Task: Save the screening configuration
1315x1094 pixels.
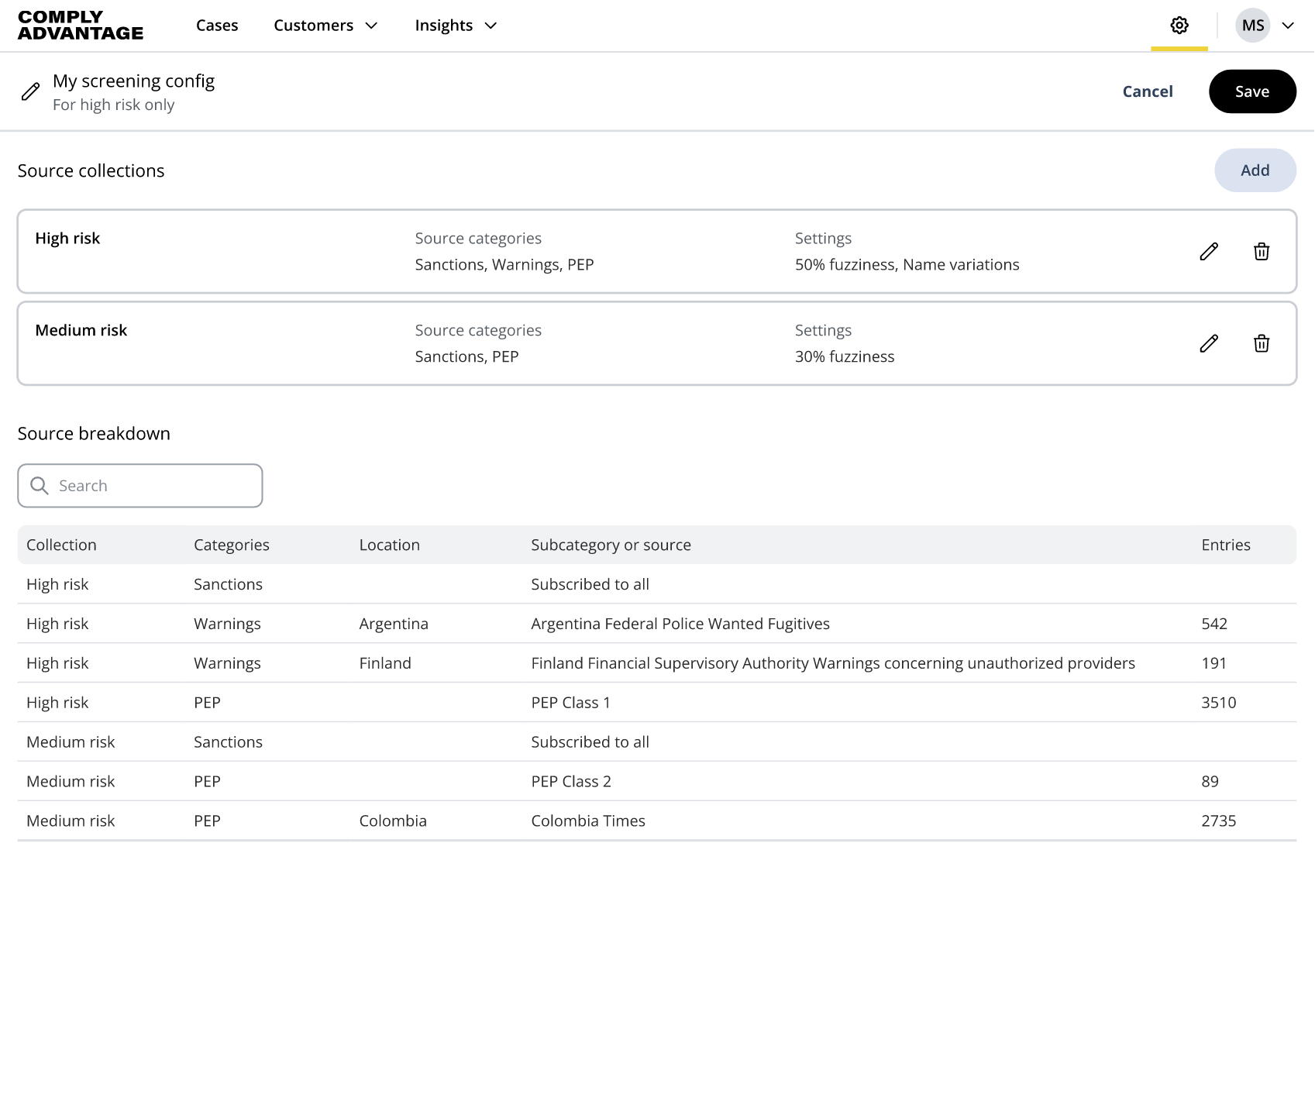Action: (1251, 91)
